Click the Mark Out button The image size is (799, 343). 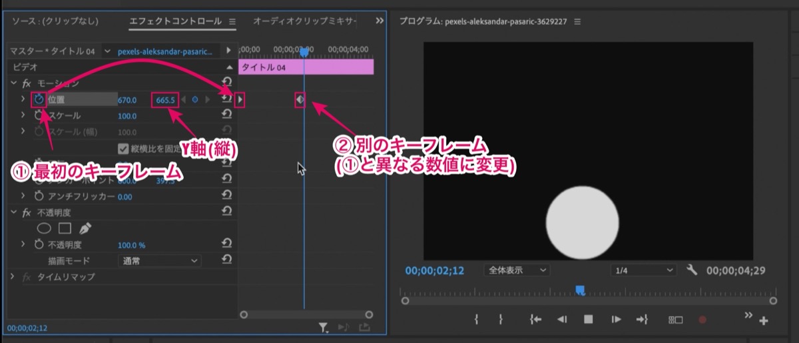tap(501, 320)
